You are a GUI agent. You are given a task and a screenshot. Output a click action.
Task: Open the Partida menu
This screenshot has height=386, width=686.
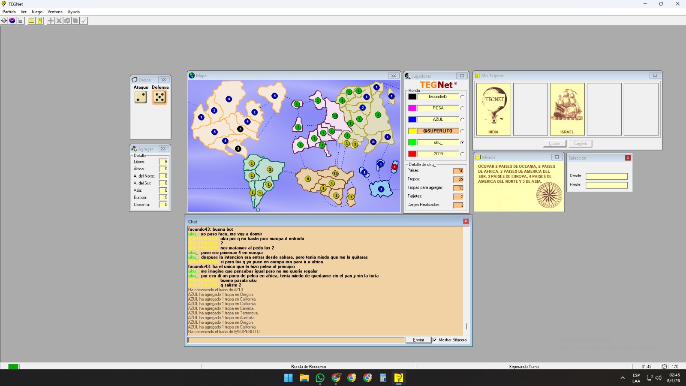tap(9, 12)
